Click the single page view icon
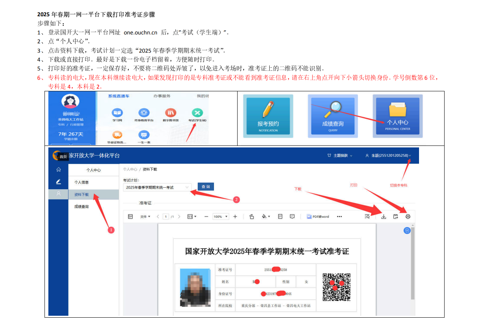This screenshot has height=332, width=479. pyautogui.click(x=280, y=217)
